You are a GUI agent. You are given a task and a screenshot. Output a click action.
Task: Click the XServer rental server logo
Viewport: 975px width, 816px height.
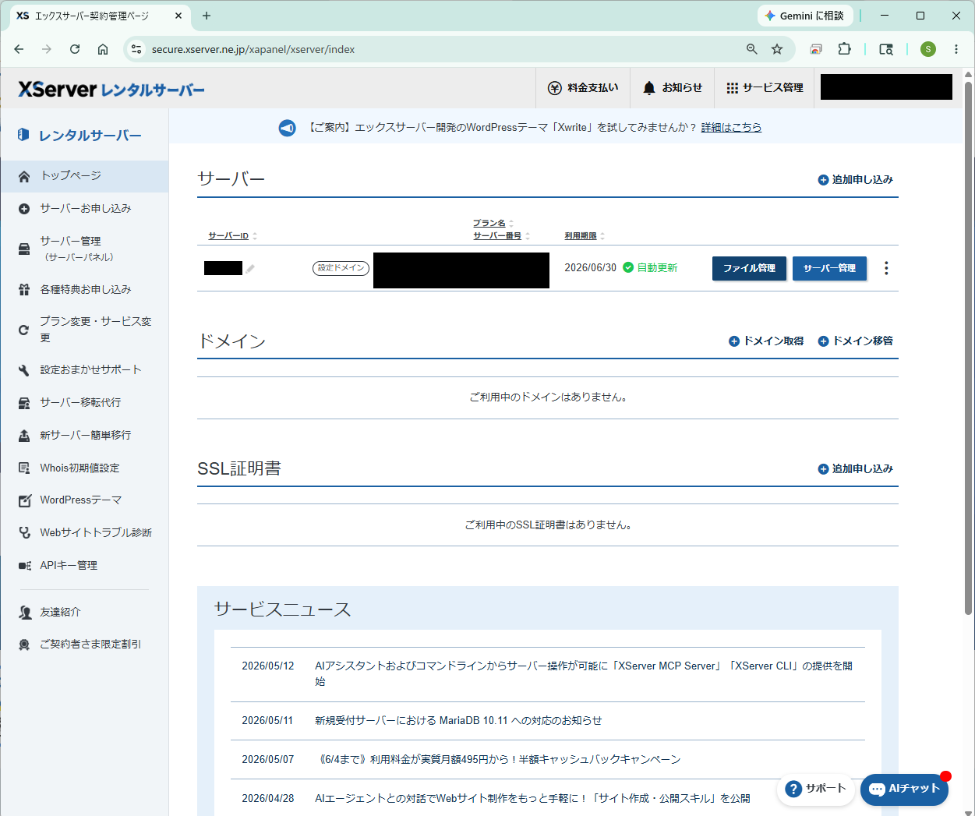(111, 90)
